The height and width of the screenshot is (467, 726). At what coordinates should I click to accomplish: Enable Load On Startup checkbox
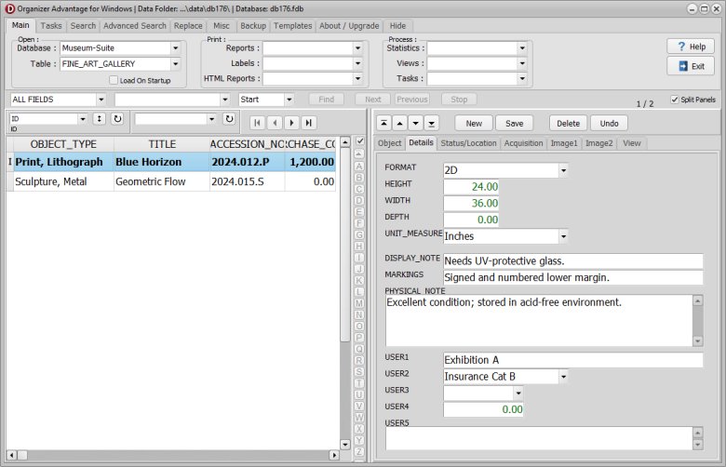114,81
